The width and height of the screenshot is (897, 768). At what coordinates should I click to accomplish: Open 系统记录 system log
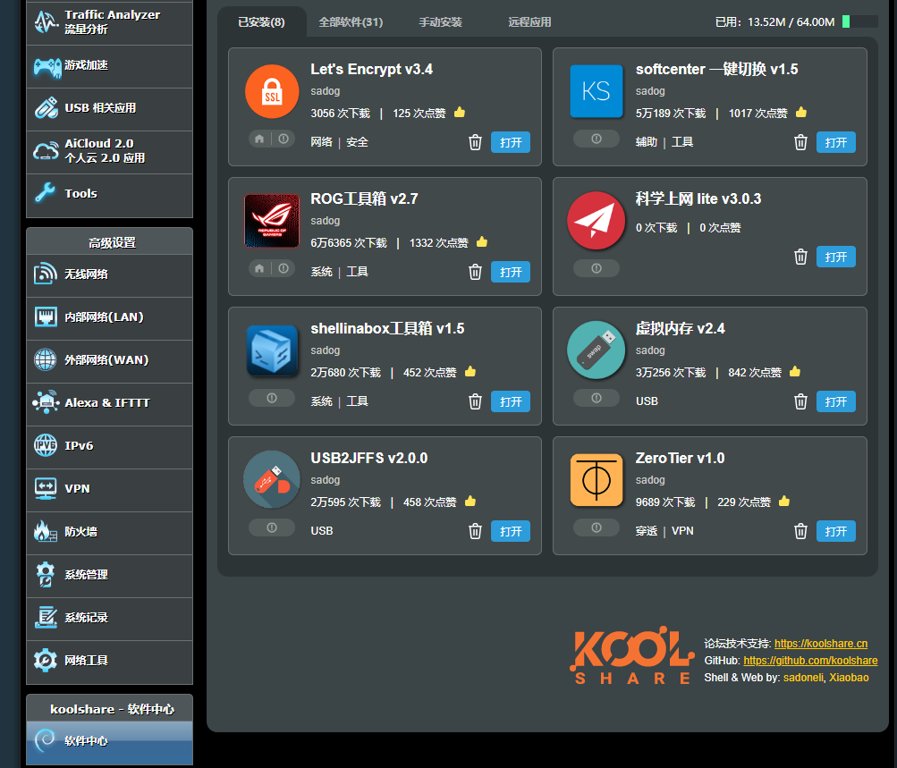[x=109, y=619]
